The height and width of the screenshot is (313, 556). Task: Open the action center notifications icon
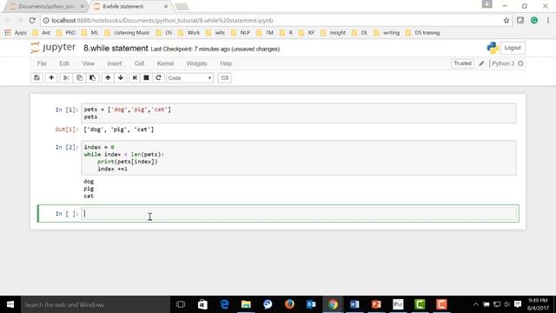tap(518, 304)
